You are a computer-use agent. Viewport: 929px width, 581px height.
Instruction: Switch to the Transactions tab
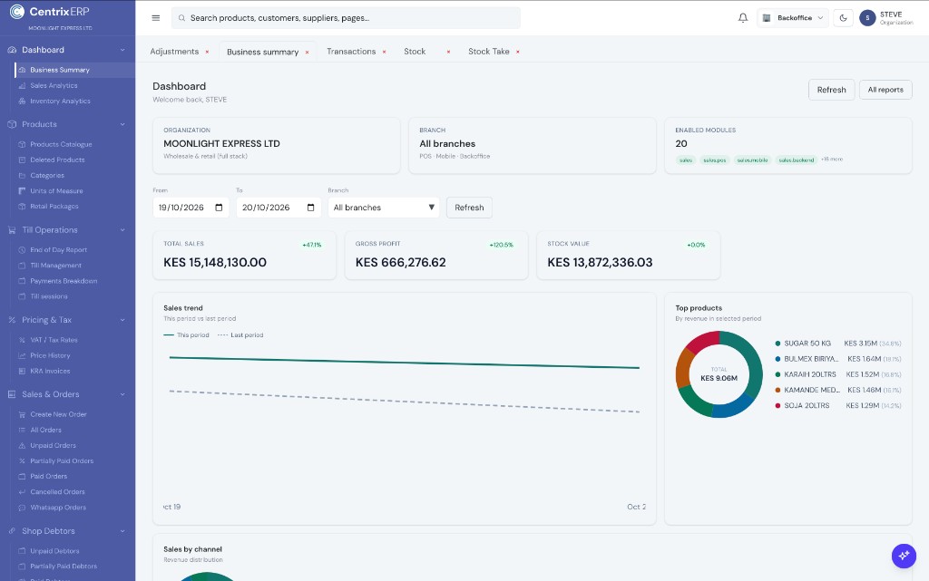click(x=351, y=52)
